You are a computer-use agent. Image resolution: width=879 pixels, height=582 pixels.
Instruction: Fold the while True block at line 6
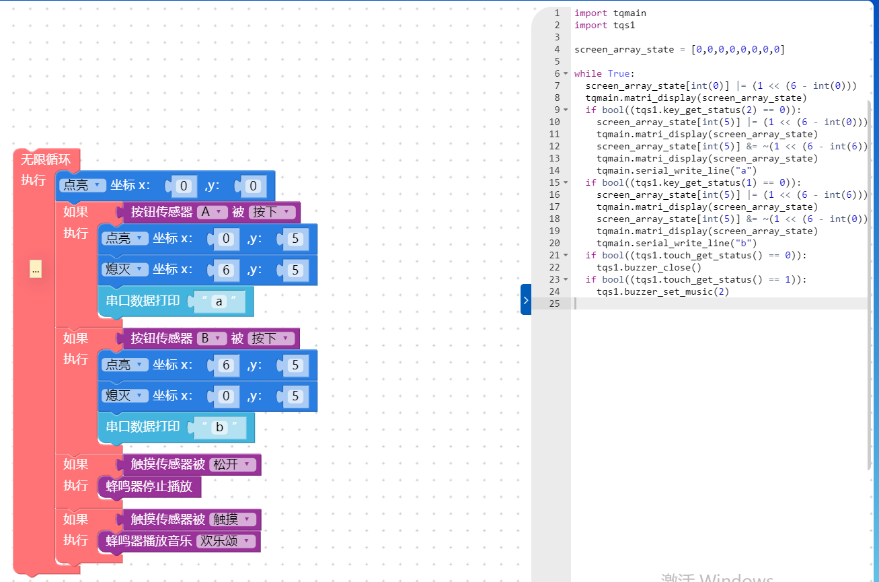(566, 73)
